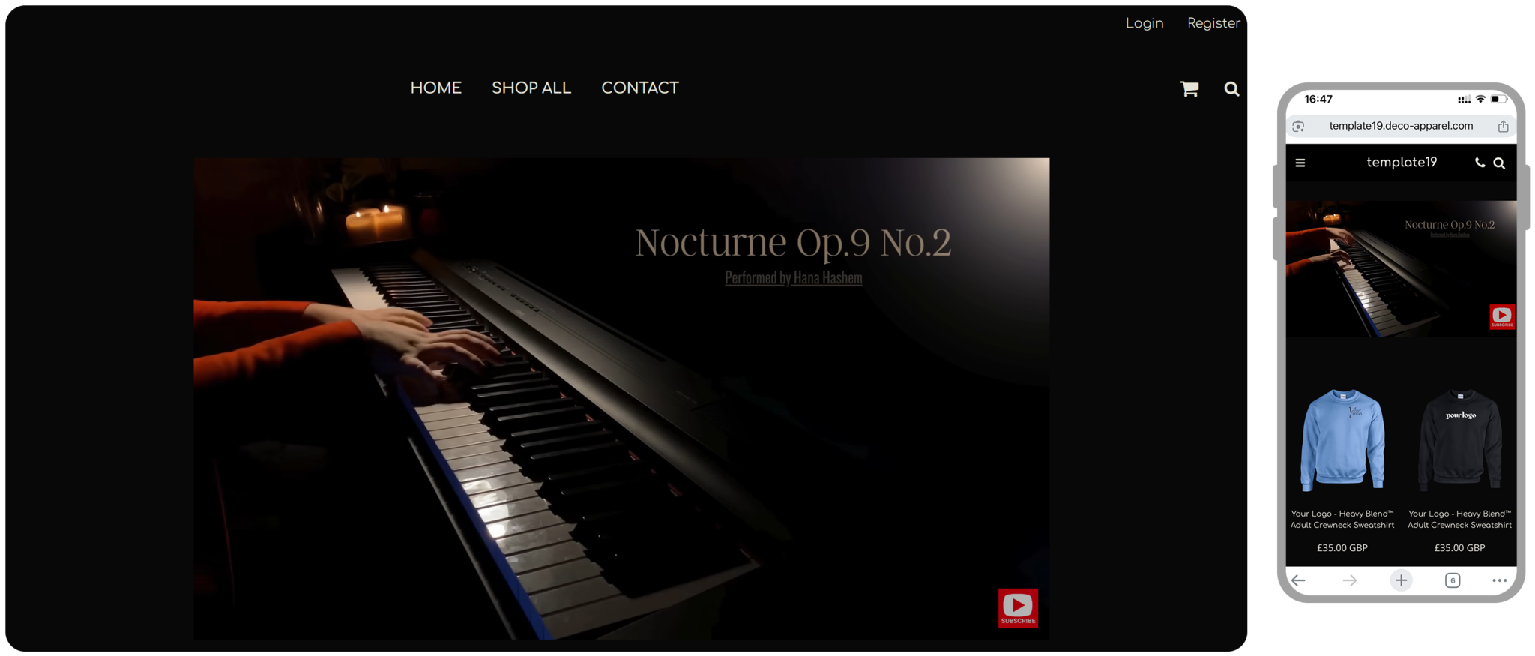
Task: Open the CONTACT menu item
Action: 639,88
